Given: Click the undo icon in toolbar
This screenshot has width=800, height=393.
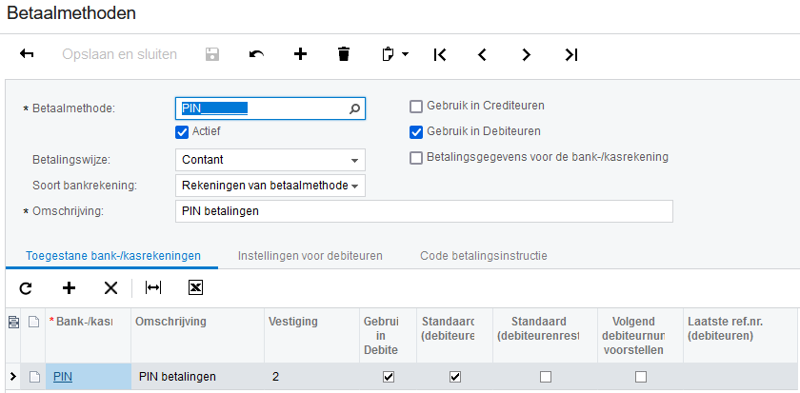Looking at the screenshot, I should [256, 54].
